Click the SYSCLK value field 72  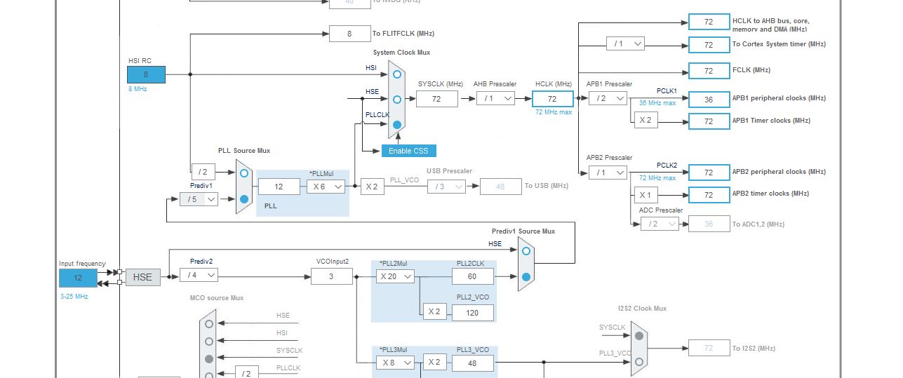pos(437,99)
